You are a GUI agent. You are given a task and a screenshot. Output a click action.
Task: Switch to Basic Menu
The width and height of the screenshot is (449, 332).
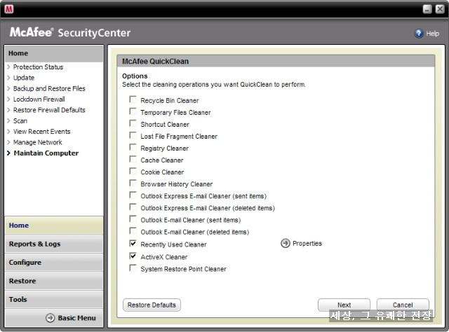click(76, 318)
